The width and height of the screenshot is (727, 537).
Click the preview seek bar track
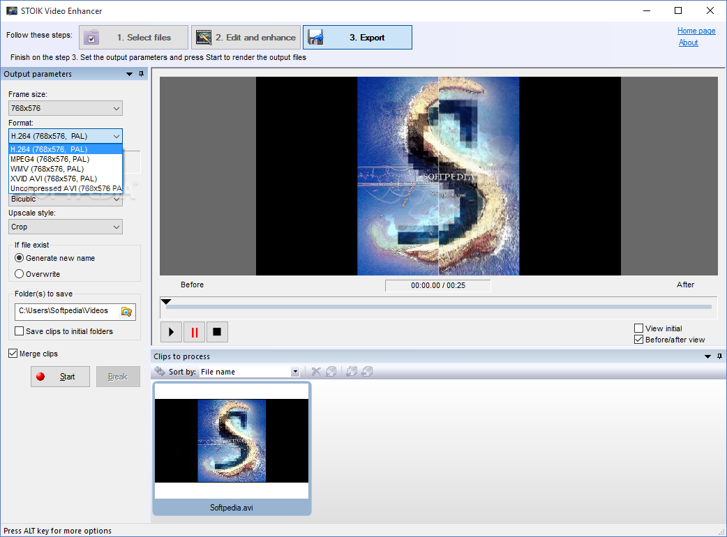coord(439,307)
